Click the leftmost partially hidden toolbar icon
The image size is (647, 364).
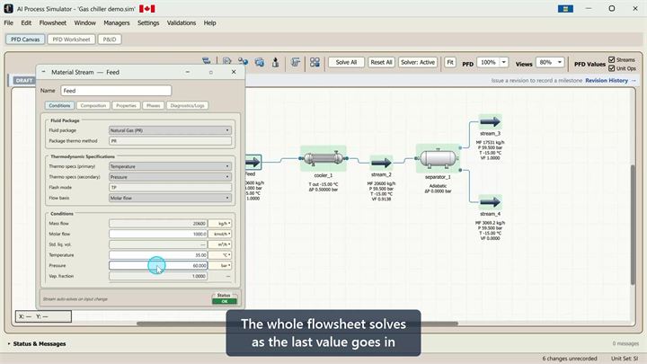207,61
